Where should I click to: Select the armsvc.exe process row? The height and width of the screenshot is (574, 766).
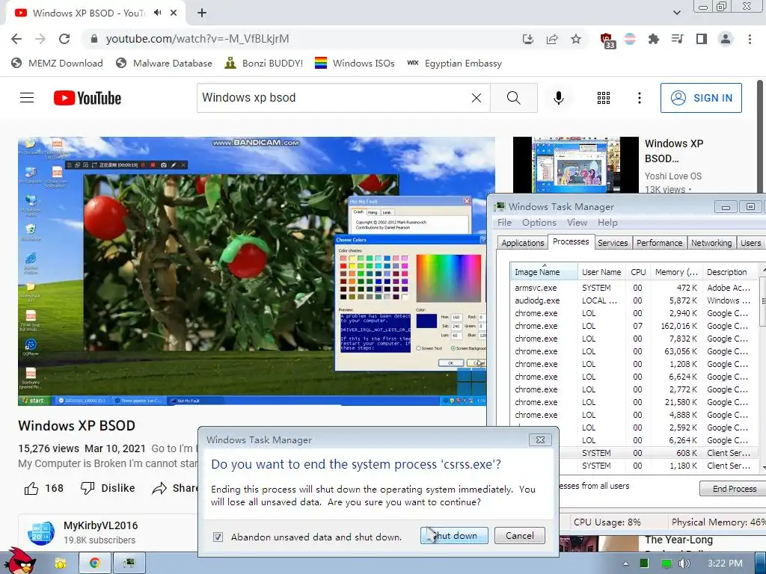[634, 288]
